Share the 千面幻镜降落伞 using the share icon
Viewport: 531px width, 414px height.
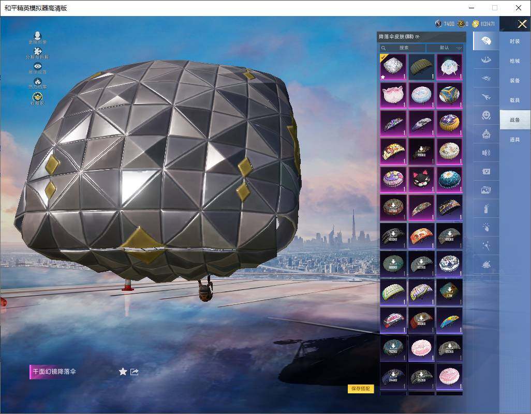pyautogui.click(x=135, y=372)
